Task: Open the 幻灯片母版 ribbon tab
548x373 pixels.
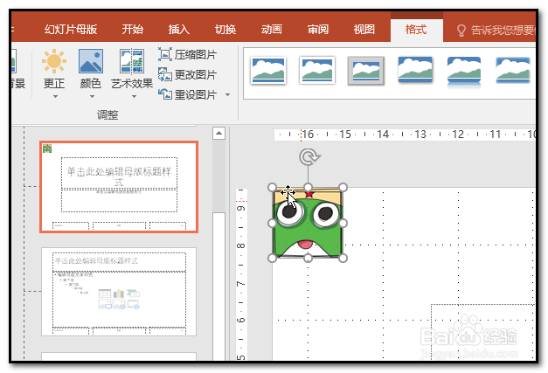Action: click(x=71, y=30)
